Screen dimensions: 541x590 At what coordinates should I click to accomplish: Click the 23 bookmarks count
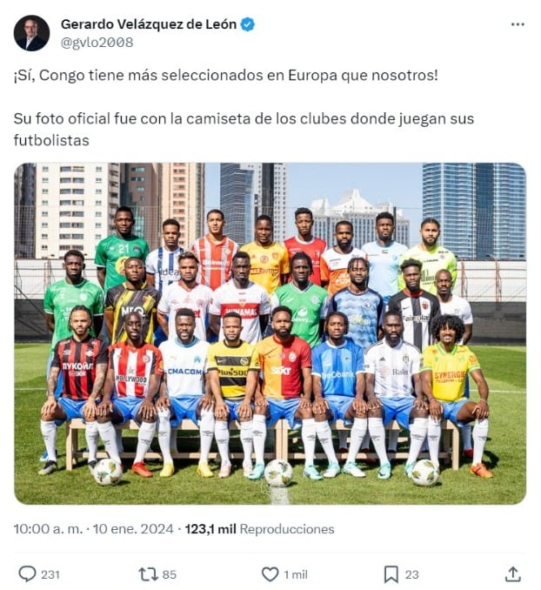click(412, 574)
